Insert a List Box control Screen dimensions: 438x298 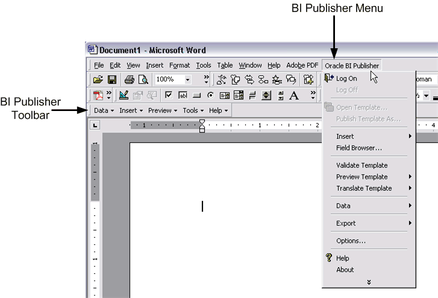click(x=225, y=96)
